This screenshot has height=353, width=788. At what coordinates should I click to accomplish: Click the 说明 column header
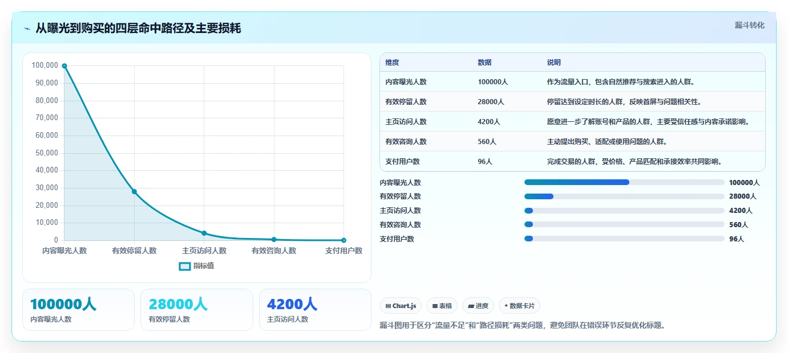coord(553,62)
